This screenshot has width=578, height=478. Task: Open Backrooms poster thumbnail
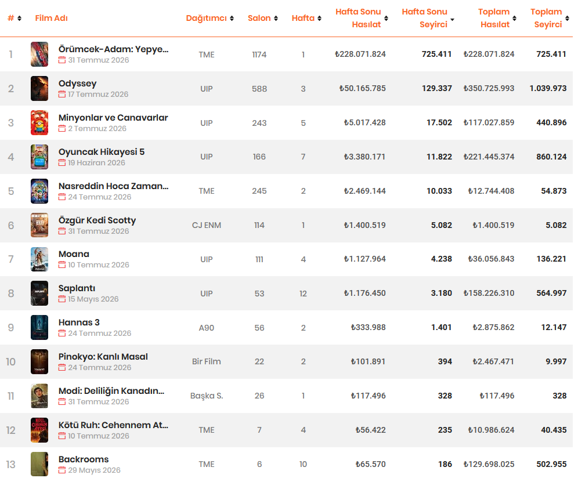[x=39, y=464]
